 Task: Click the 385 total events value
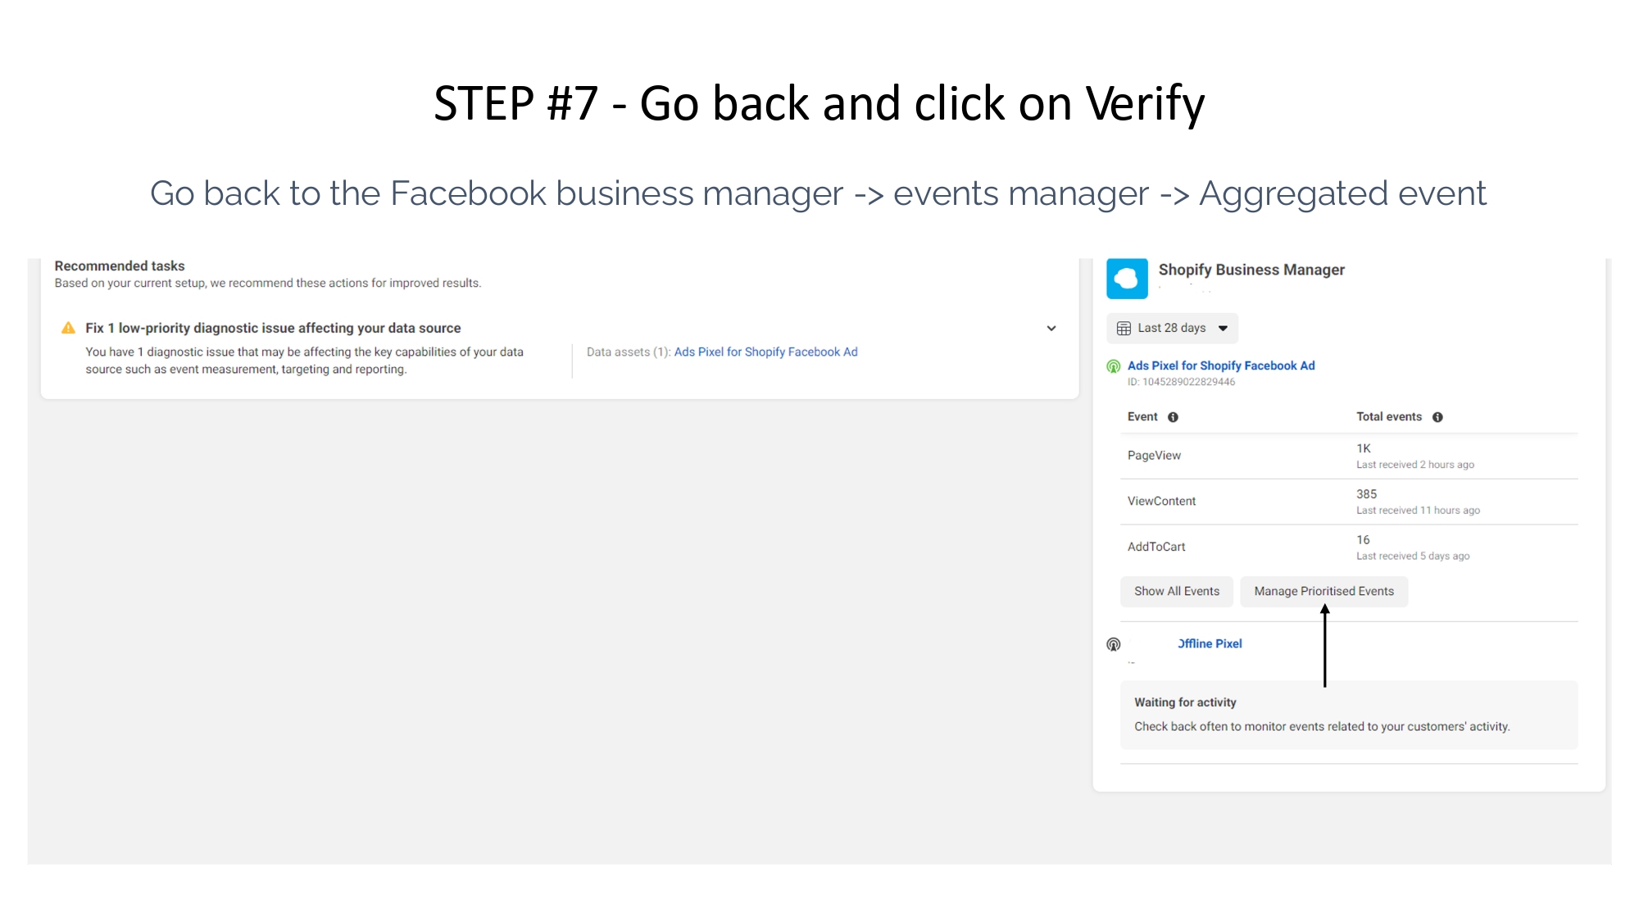(1367, 494)
